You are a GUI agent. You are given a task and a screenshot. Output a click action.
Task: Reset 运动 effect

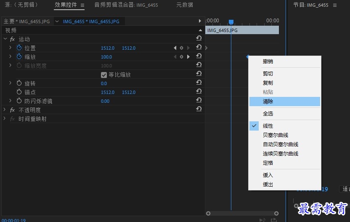(x=199, y=38)
